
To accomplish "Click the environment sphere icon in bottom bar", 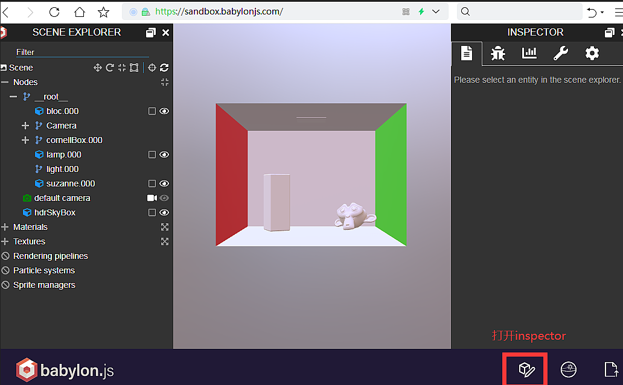I will [568, 369].
